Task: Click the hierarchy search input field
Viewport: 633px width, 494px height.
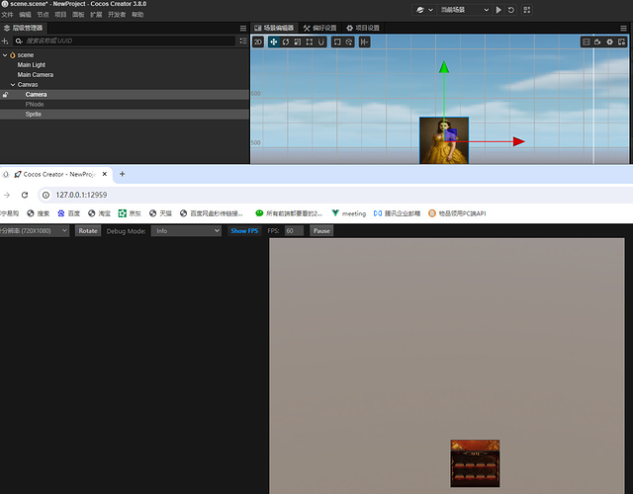Action: pos(125,41)
